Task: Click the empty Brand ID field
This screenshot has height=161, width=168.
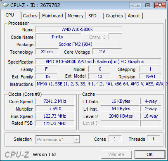Action: 115,37
